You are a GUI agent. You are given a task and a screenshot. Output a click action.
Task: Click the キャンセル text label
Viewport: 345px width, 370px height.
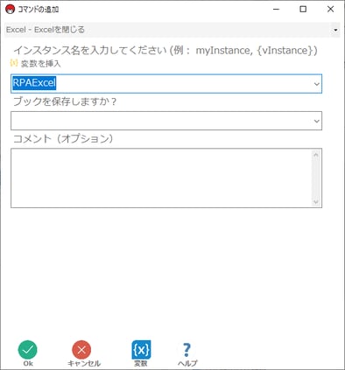coord(84,363)
